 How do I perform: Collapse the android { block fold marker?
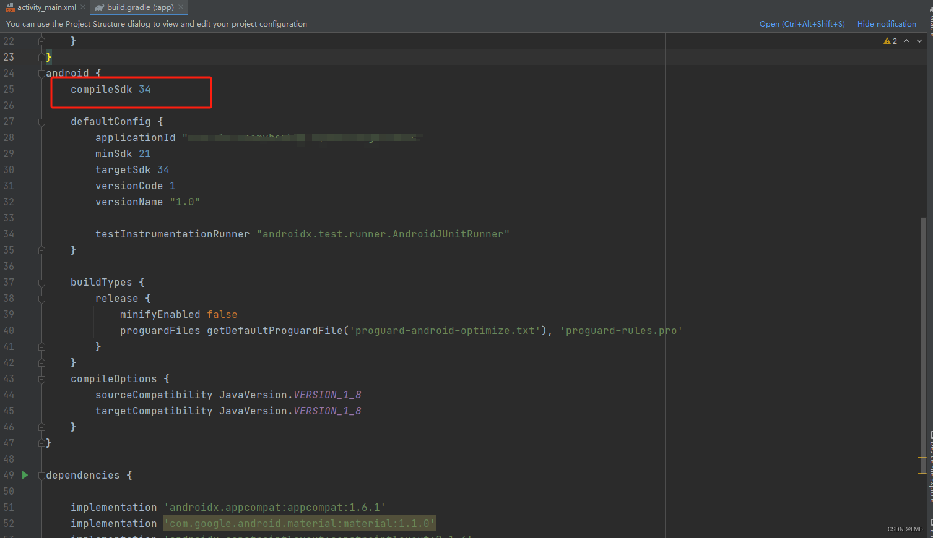[x=41, y=74]
